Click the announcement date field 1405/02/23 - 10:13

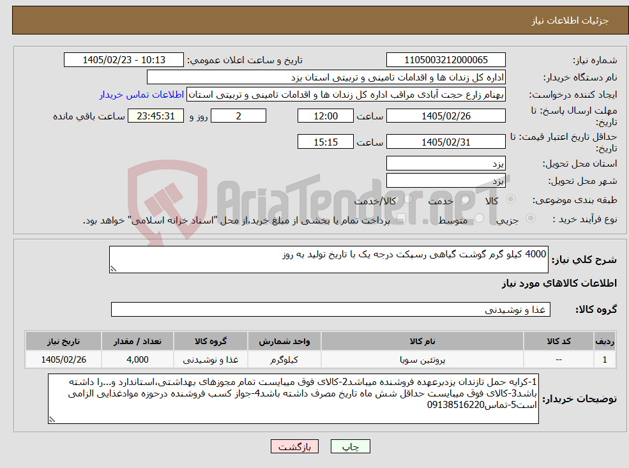(x=123, y=60)
